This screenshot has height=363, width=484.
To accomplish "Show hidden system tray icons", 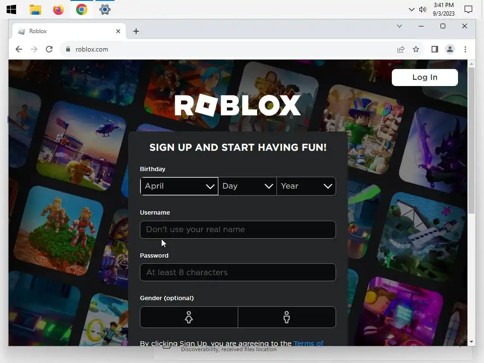I will (x=412, y=9).
